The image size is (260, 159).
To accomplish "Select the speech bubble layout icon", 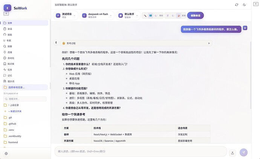I will (173, 15).
